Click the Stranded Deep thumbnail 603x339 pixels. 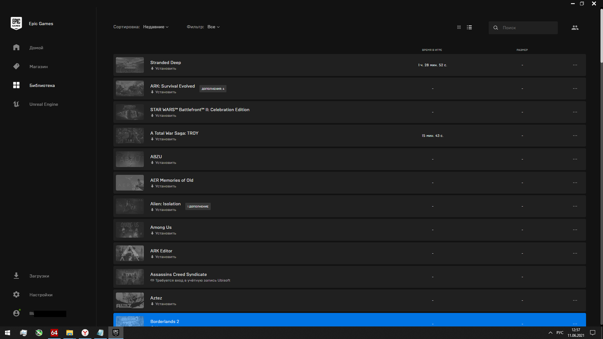(130, 65)
